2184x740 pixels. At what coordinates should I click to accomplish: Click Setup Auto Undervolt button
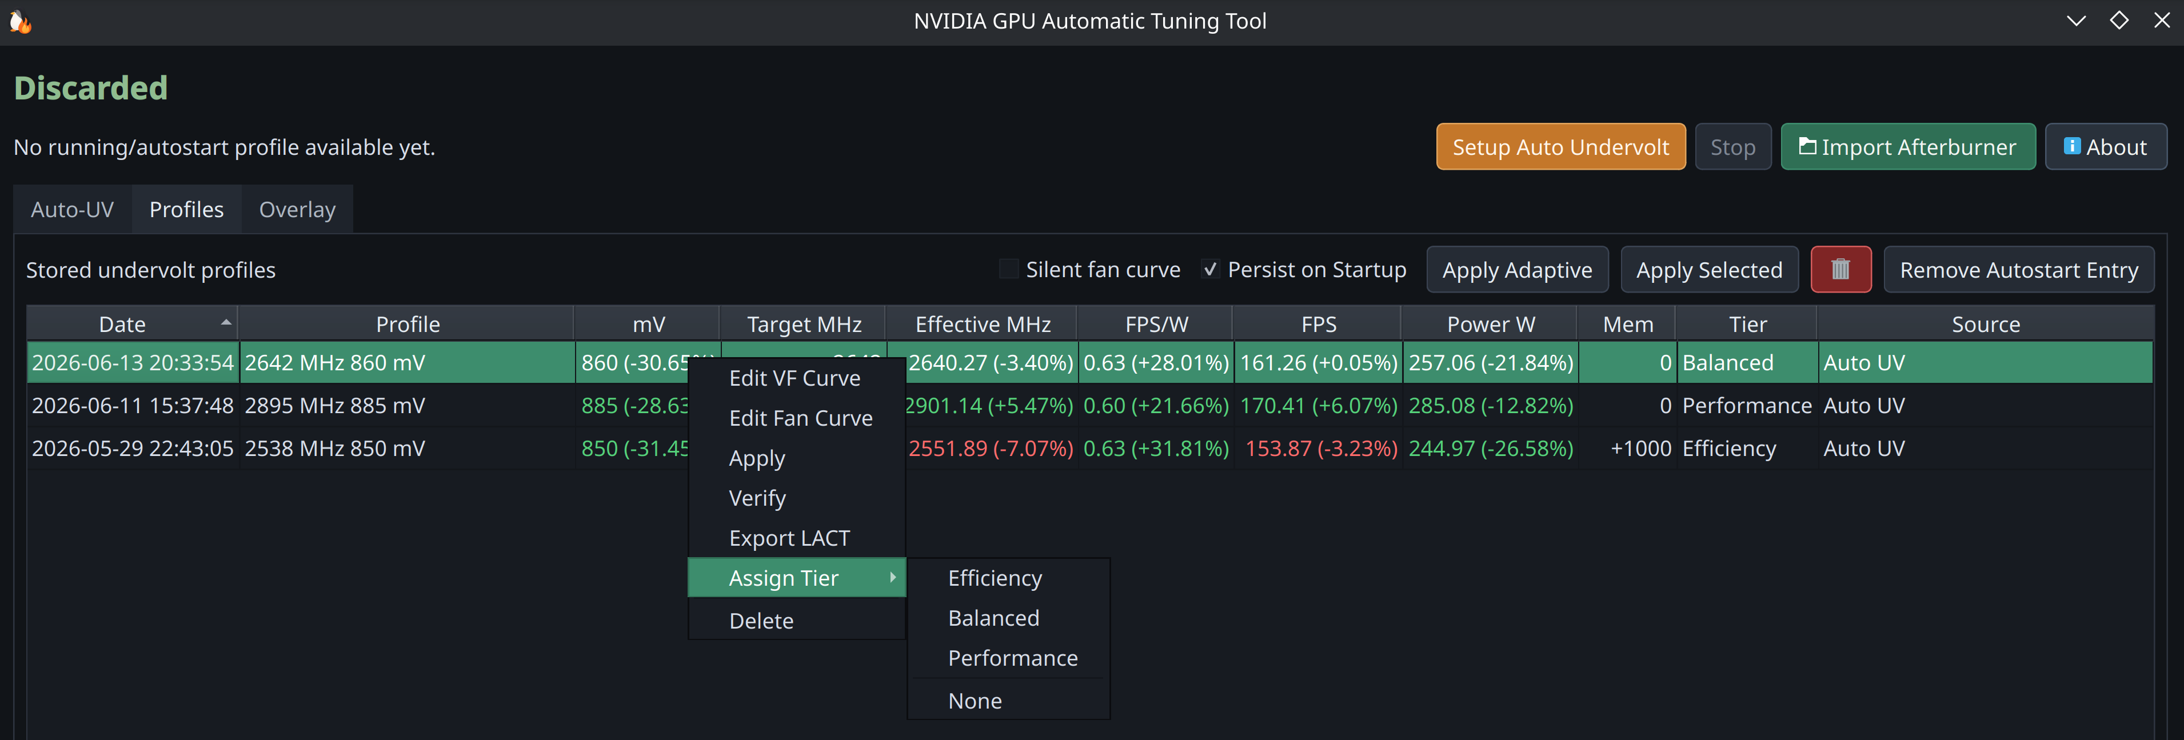(x=1560, y=147)
